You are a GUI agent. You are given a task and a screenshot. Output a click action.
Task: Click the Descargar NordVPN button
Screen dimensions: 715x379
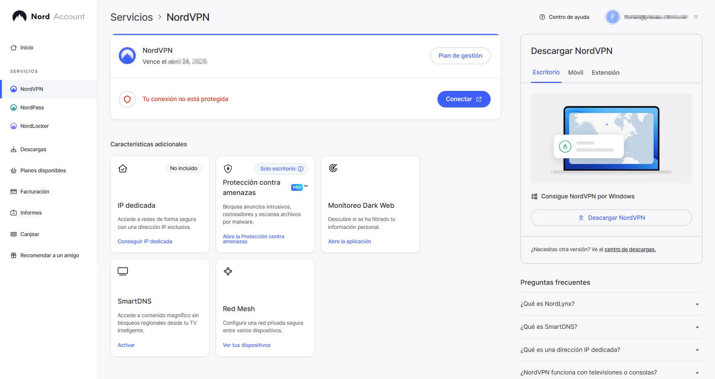point(611,218)
